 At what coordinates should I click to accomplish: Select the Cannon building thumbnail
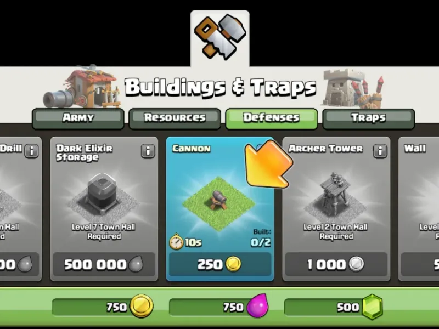pyautogui.click(x=219, y=204)
